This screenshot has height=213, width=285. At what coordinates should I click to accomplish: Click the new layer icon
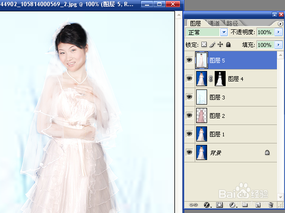click(258, 205)
